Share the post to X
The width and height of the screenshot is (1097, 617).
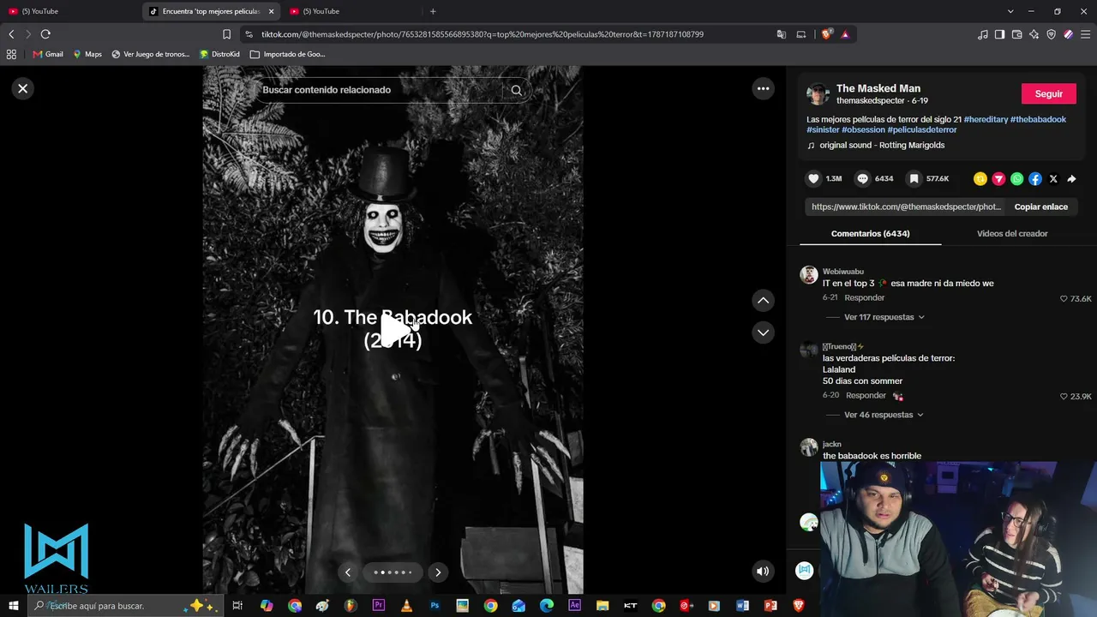click(x=1053, y=179)
